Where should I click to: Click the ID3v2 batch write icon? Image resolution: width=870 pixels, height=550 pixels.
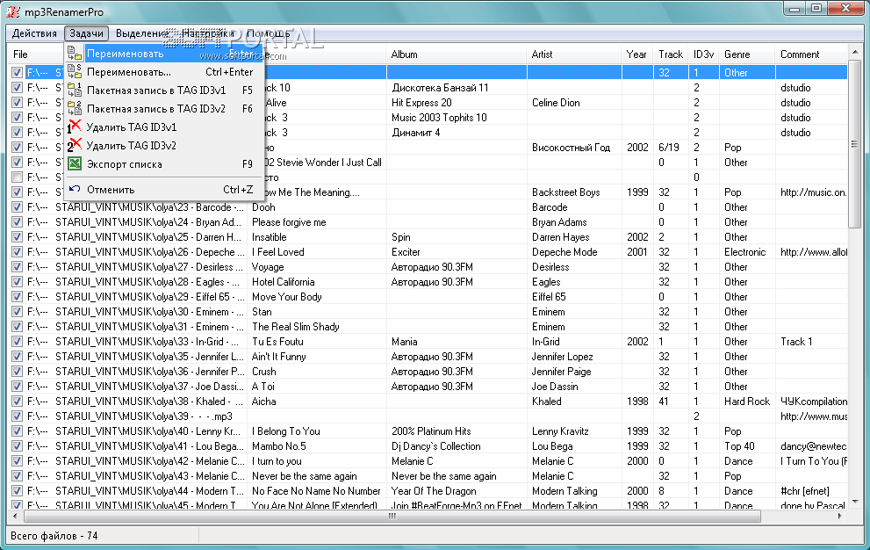tap(75, 108)
